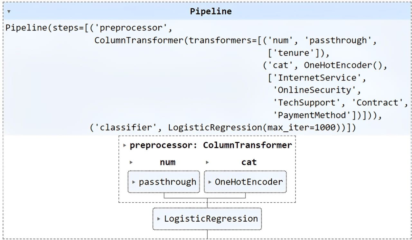The image size is (412, 240).
Task: Open the passthrough box arrow icon
Action: pos(134,182)
